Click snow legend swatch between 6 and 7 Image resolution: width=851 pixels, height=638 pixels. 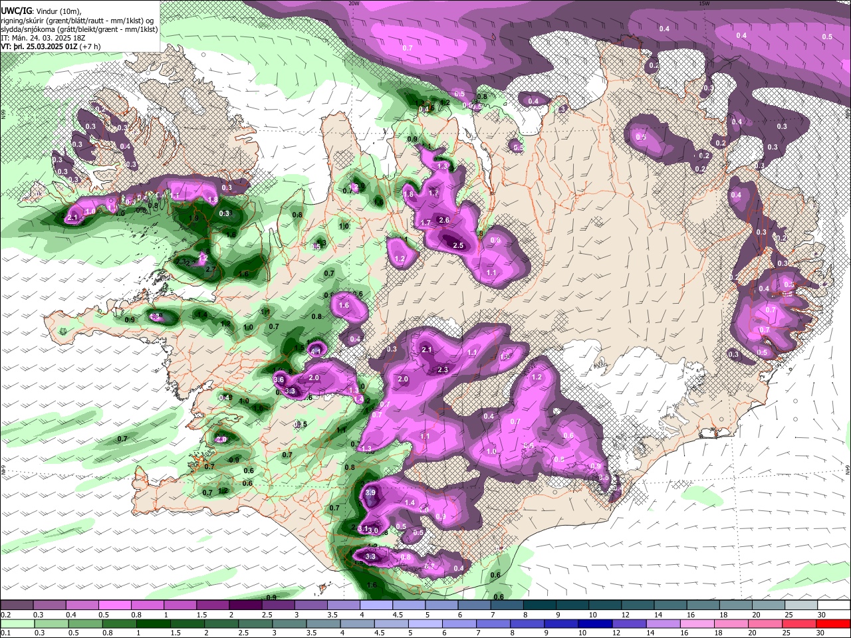(473, 605)
